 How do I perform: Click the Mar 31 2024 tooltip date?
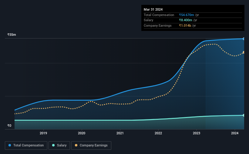153,9
